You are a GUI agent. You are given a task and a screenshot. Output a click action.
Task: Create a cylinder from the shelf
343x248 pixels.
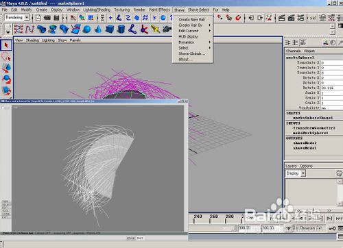[x=121, y=29]
